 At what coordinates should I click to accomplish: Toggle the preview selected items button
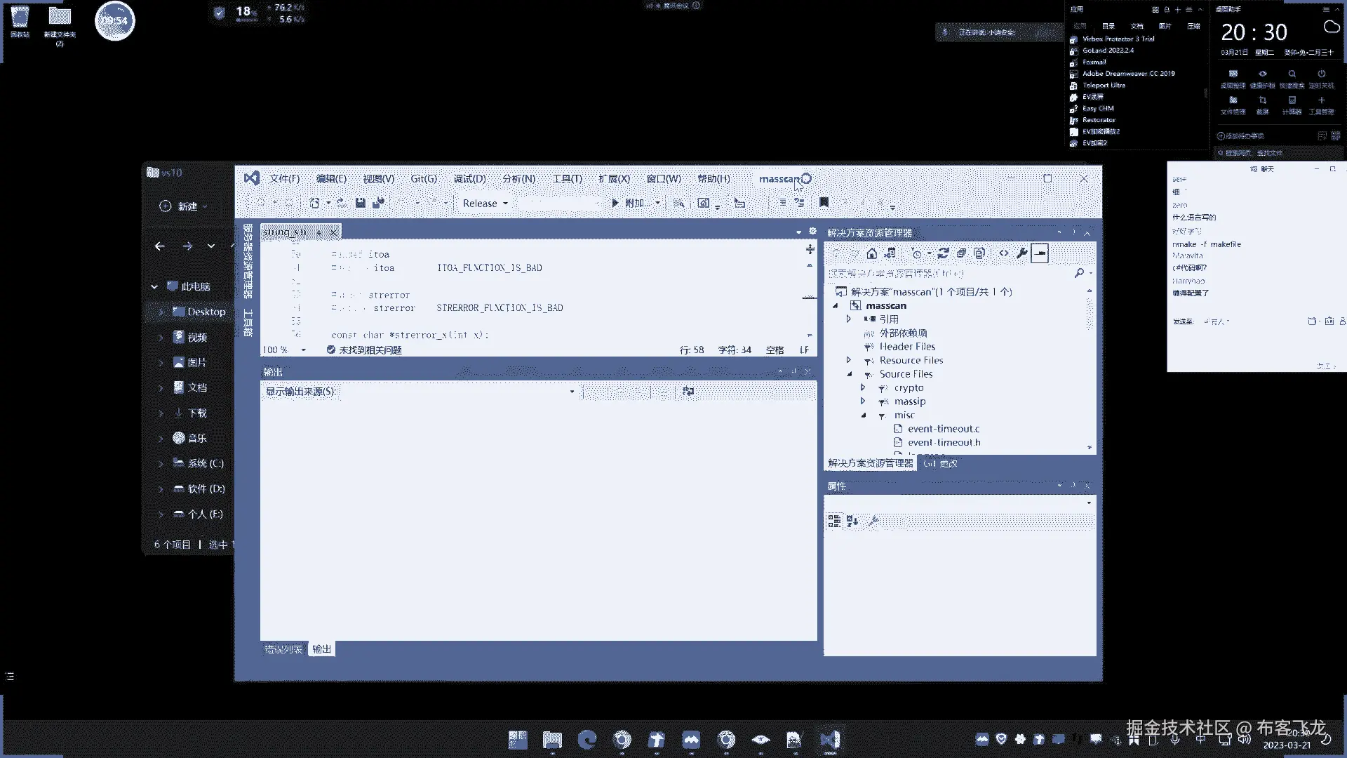click(x=1040, y=253)
